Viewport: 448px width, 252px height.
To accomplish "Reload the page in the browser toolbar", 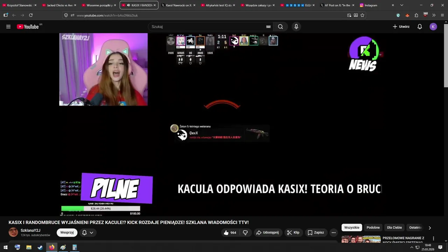I will [x=31, y=15].
